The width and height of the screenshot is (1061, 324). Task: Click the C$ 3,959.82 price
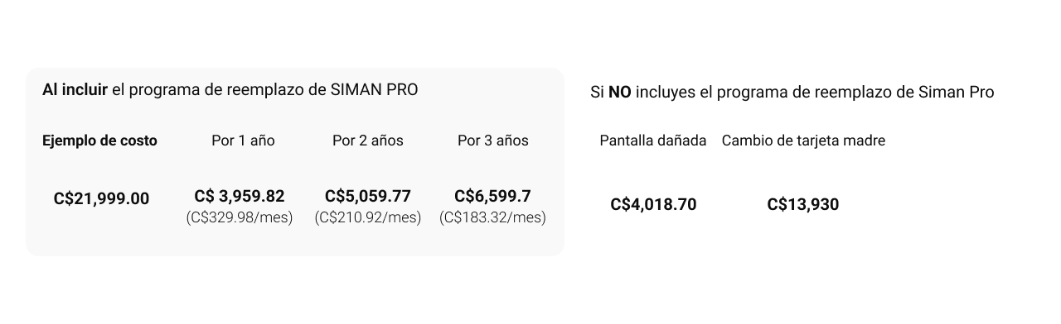(x=240, y=196)
